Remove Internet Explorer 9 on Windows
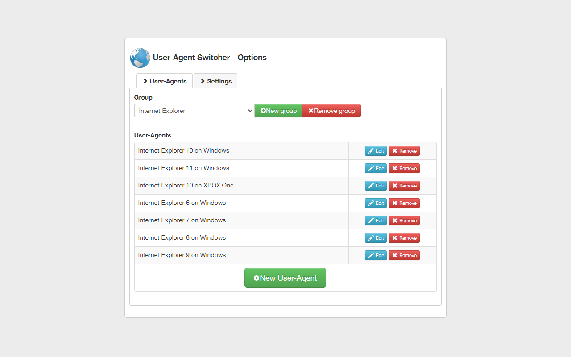The height and width of the screenshot is (357, 571). (404, 255)
